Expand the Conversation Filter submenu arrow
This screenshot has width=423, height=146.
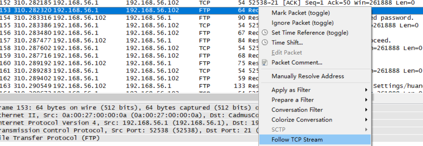click(x=366, y=110)
